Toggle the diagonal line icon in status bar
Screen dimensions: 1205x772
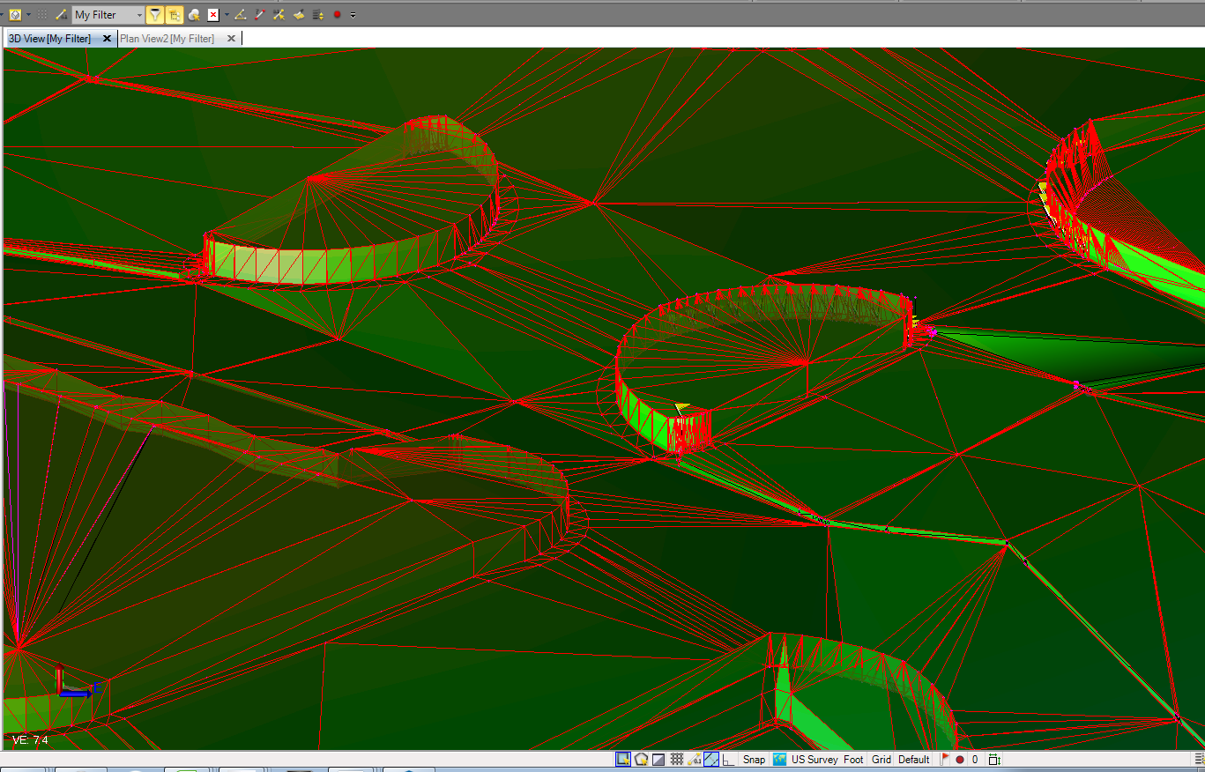point(711,759)
